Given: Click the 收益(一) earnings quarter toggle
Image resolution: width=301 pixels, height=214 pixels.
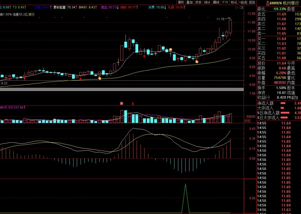Looking at the screenshot, I should [263, 97].
